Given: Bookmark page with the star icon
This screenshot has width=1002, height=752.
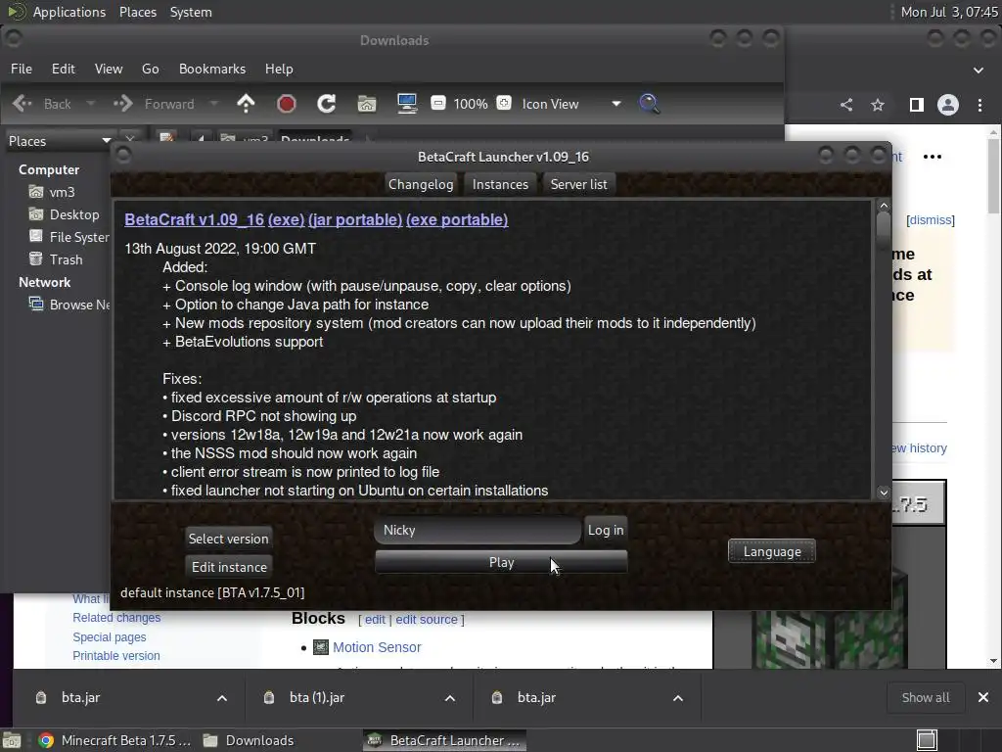Looking at the screenshot, I should click(878, 104).
